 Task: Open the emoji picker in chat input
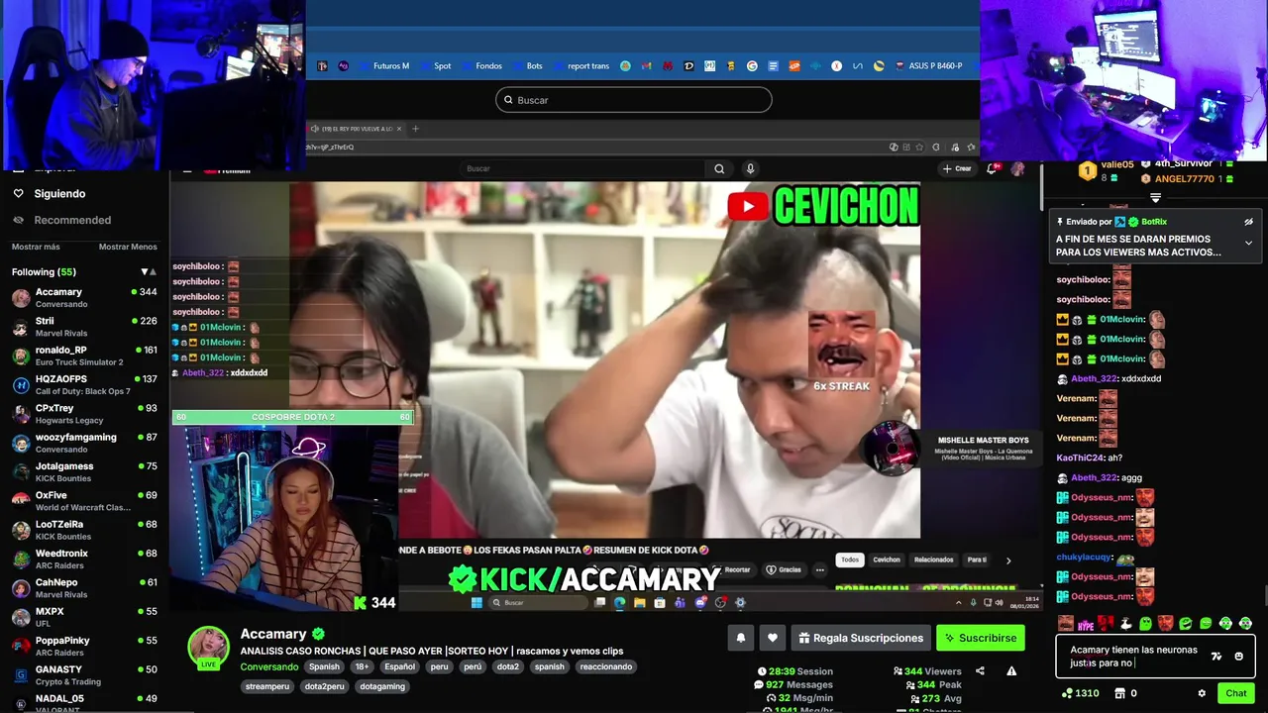[x=1238, y=657]
